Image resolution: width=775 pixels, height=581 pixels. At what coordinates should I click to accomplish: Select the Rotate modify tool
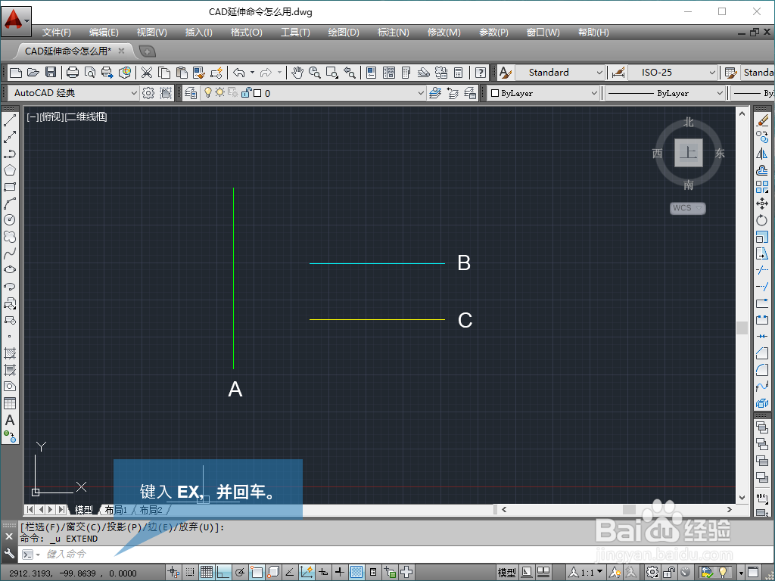762,220
